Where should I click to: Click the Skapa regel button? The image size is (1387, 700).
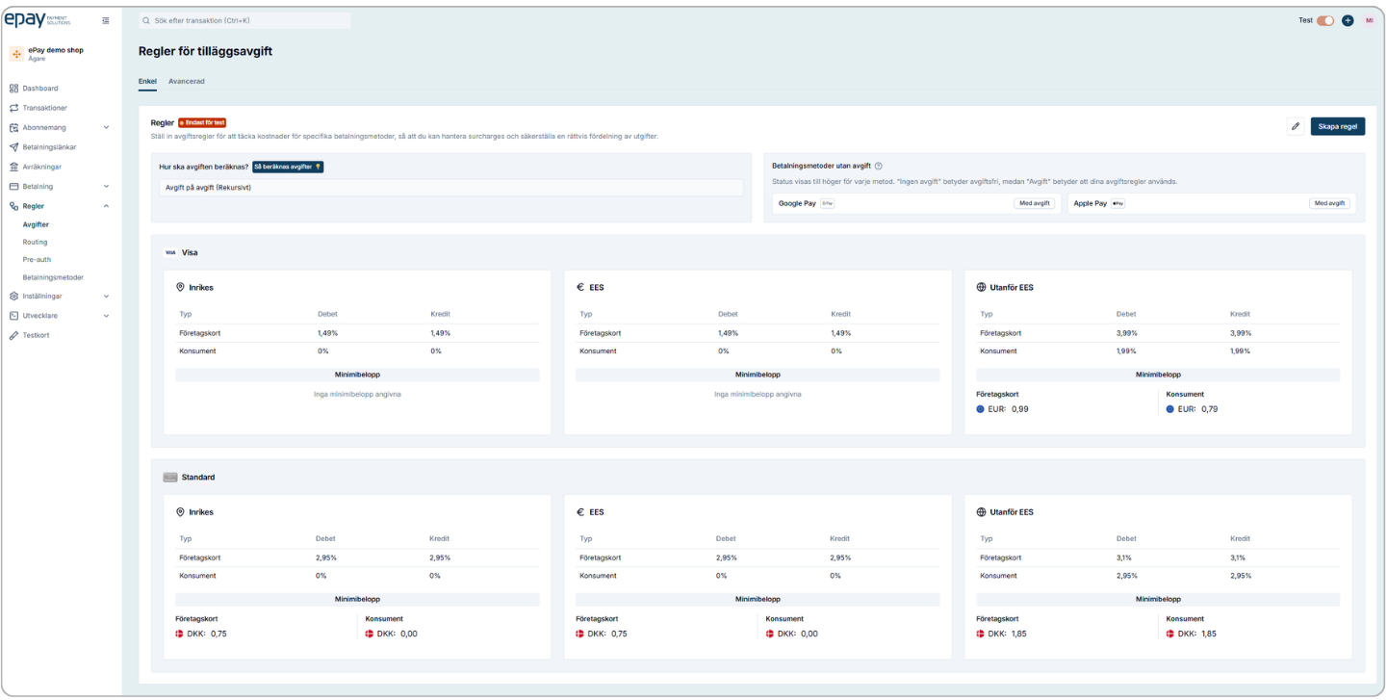click(x=1337, y=126)
